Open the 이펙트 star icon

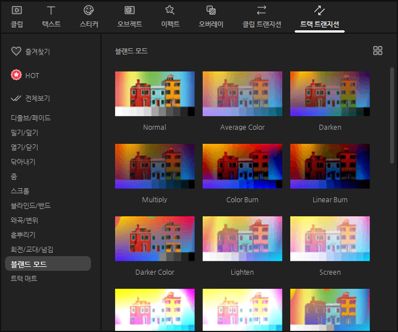[170, 10]
